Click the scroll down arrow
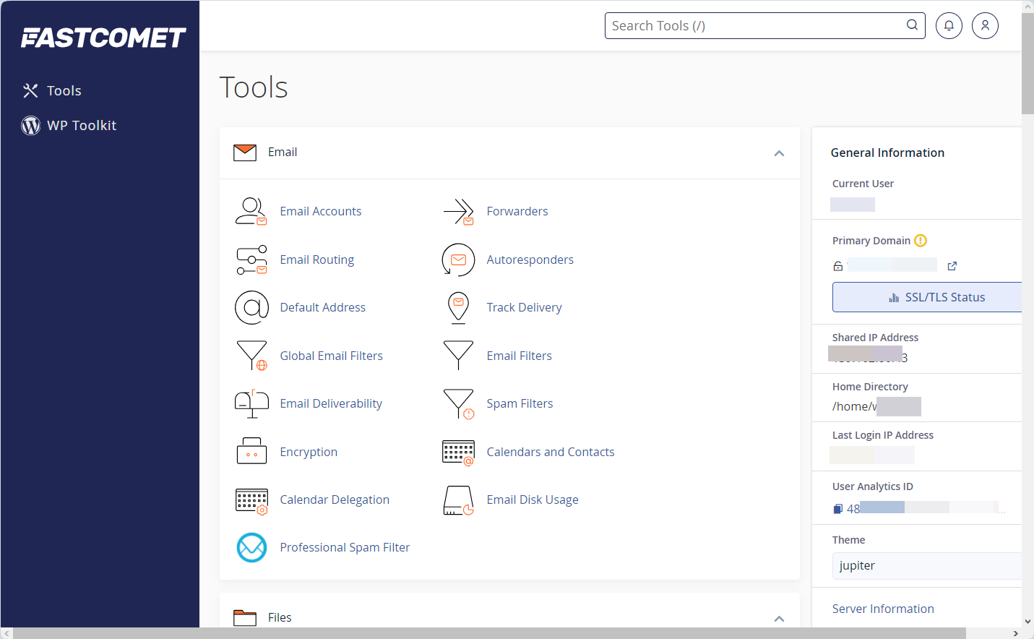Viewport: 1034px width, 639px height. pyautogui.click(x=1027, y=621)
